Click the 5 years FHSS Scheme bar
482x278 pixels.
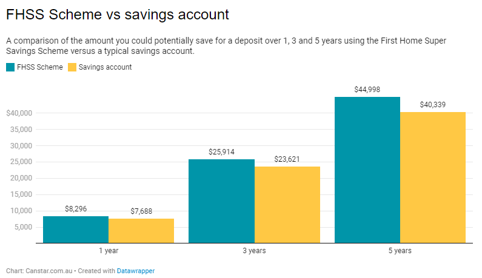coord(367,170)
